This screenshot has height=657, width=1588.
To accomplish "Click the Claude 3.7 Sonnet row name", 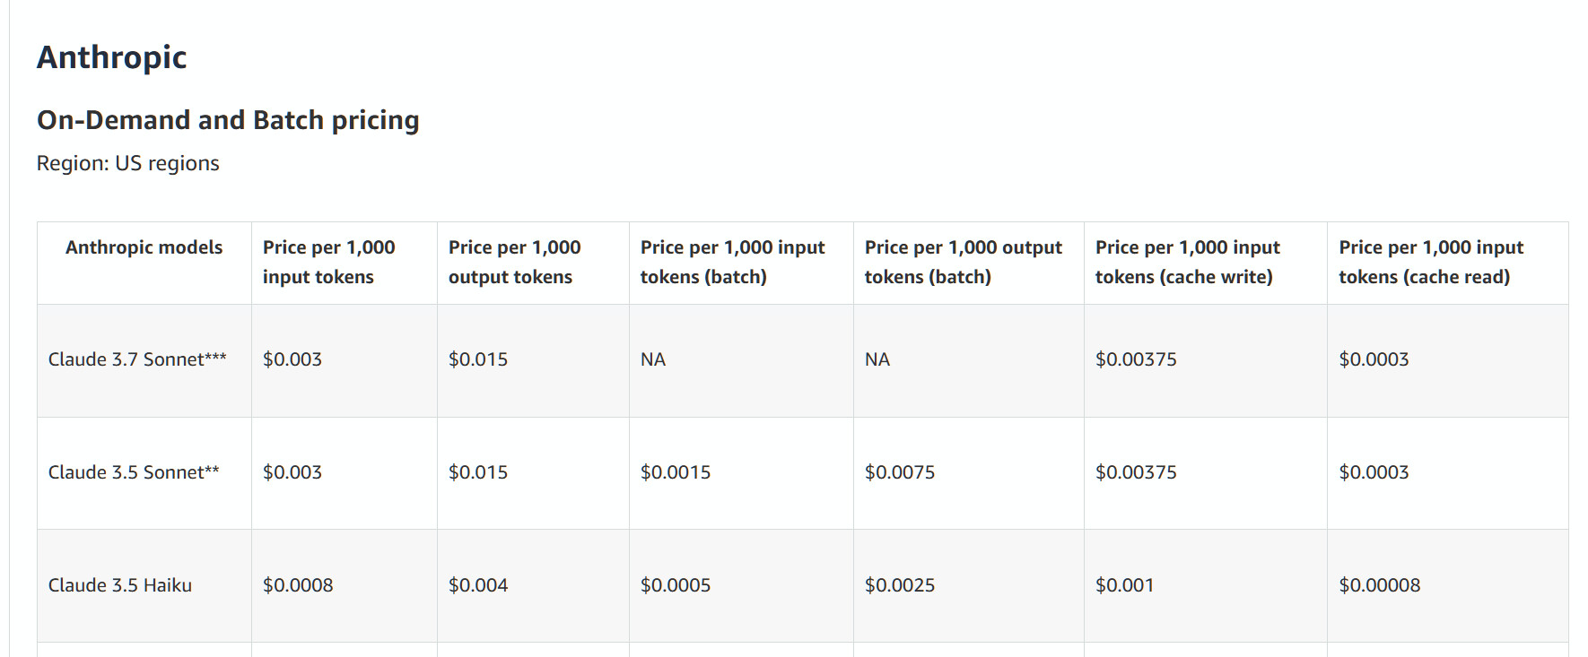I will [136, 359].
